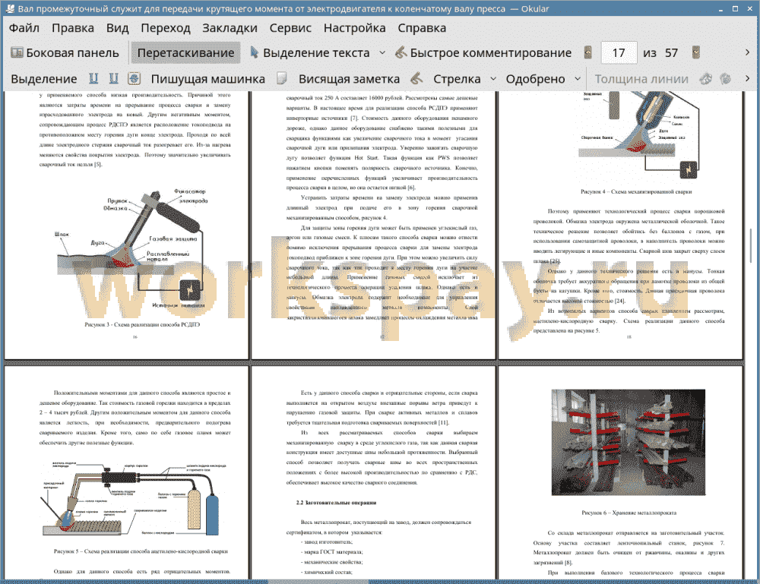Open the Файл menu
This screenshot has width=760, height=584.
click(x=24, y=27)
